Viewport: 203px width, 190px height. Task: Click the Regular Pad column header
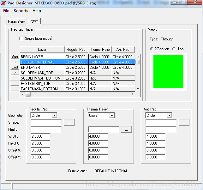tap(76, 50)
